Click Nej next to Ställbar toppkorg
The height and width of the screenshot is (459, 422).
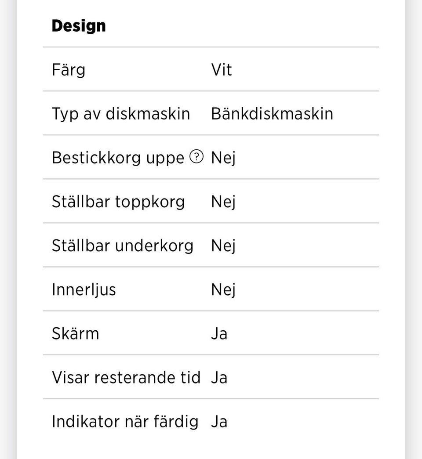(x=223, y=202)
